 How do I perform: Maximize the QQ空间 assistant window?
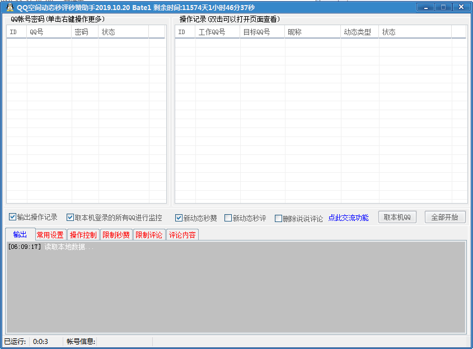tap(443, 7)
